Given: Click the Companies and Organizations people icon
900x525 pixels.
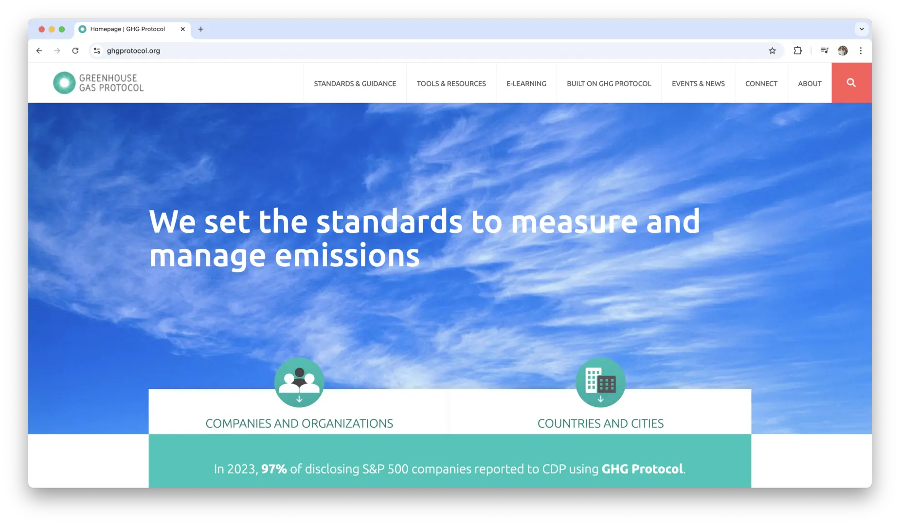Looking at the screenshot, I should [x=299, y=382].
